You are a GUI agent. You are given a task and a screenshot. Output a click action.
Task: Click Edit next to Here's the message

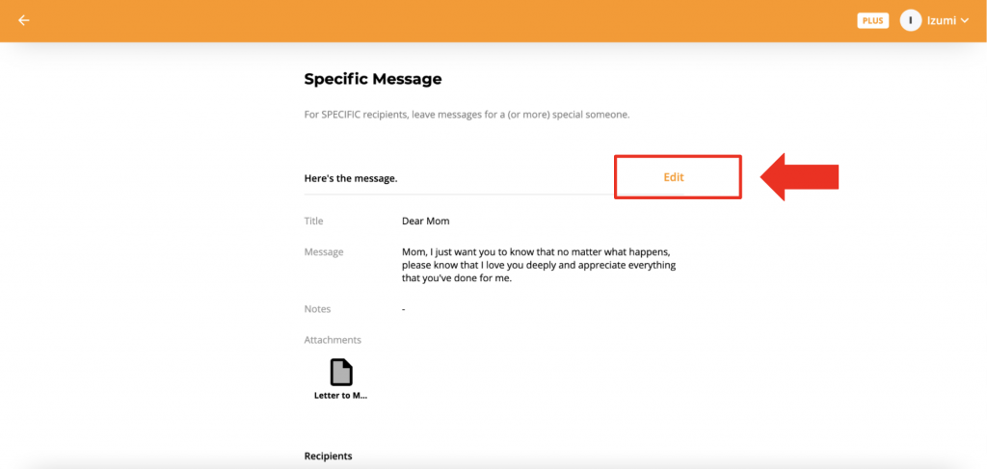click(674, 177)
